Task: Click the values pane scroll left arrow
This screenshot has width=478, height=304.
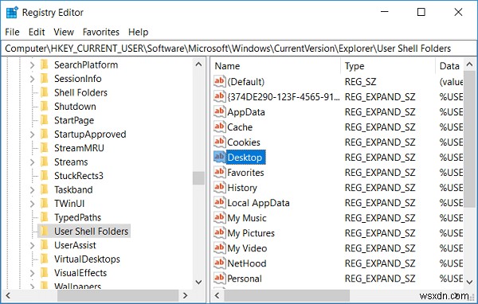Action: click(217, 295)
